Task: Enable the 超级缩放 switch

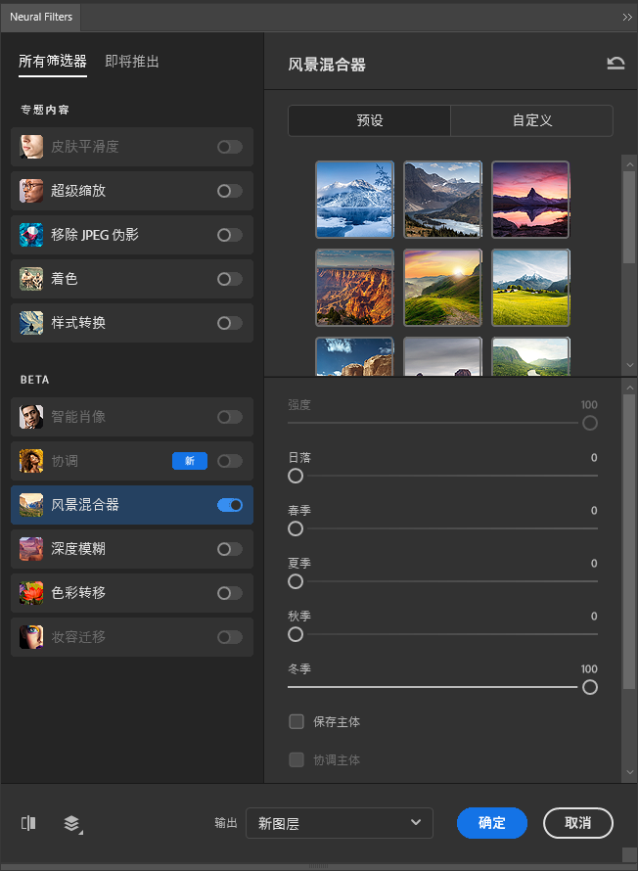Action: tap(229, 191)
